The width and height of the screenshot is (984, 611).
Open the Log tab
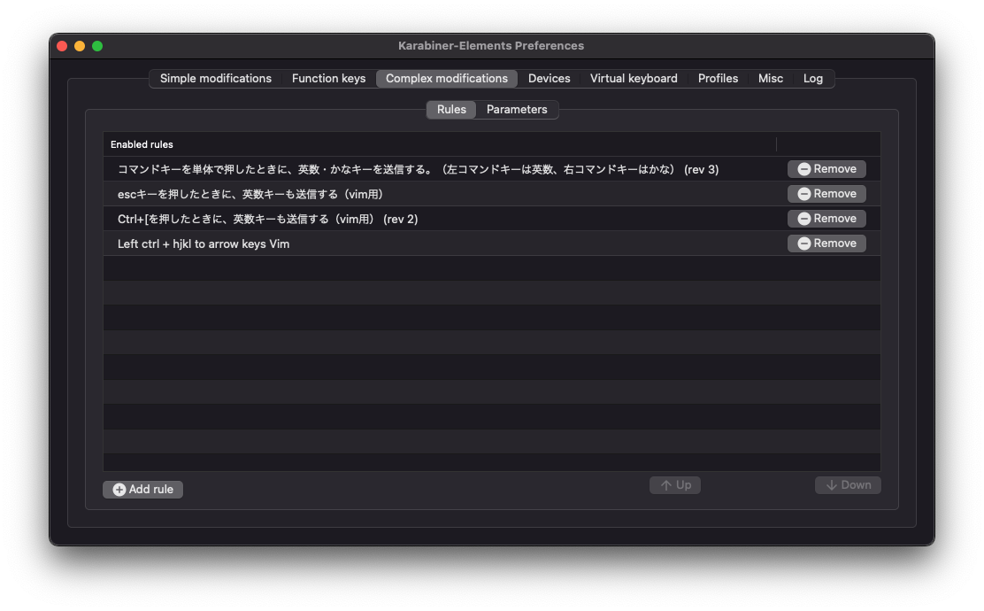click(813, 78)
